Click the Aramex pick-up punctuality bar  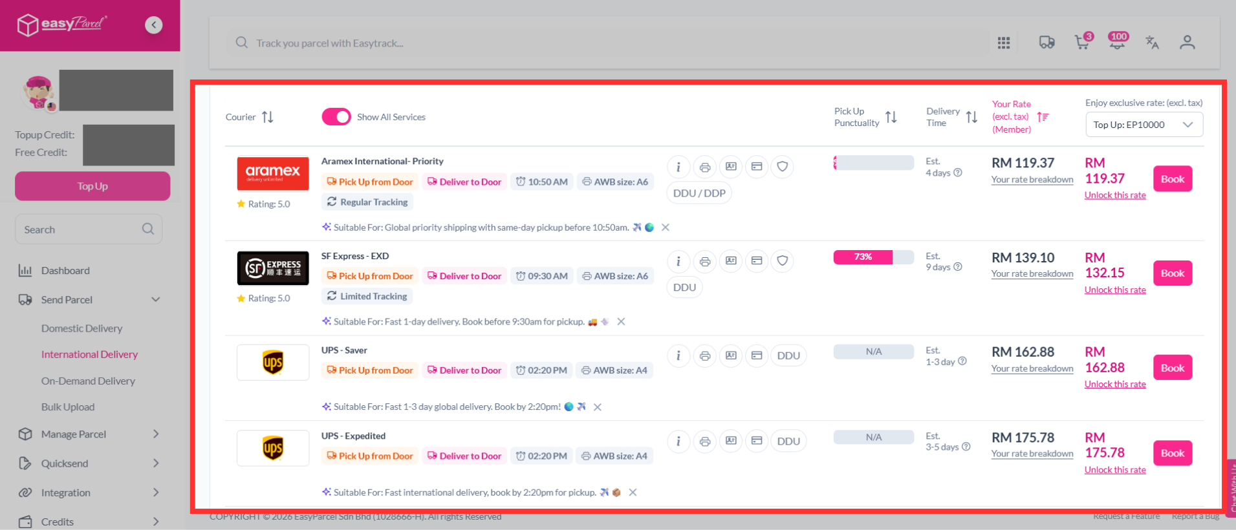(x=874, y=163)
